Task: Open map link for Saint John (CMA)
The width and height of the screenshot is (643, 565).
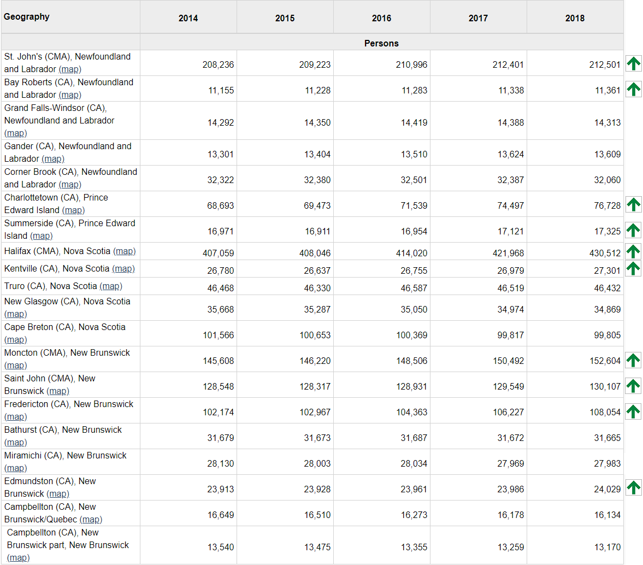Action: [58, 391]
